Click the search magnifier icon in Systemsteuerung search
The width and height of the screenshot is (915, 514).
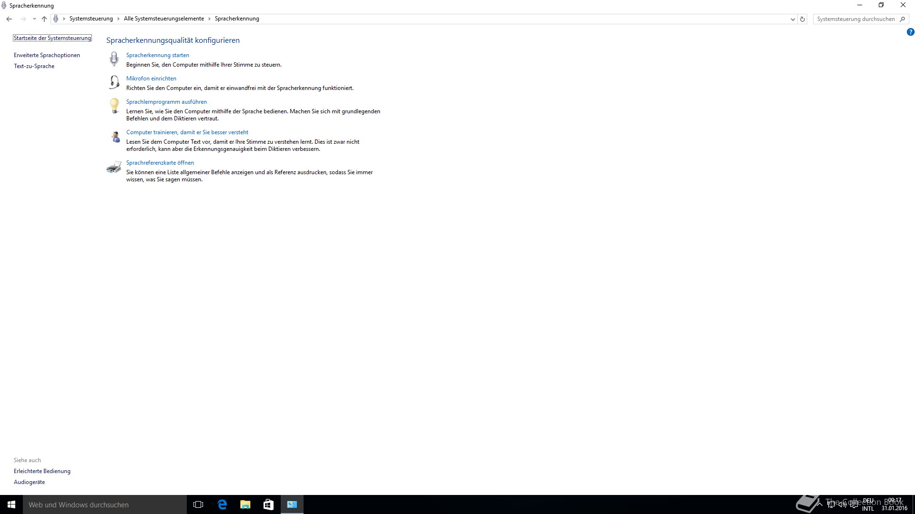(902, 19)
